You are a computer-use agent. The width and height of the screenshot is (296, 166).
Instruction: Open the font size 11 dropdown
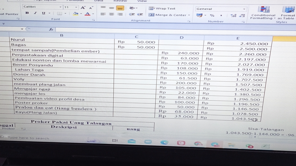click(76, 7)
